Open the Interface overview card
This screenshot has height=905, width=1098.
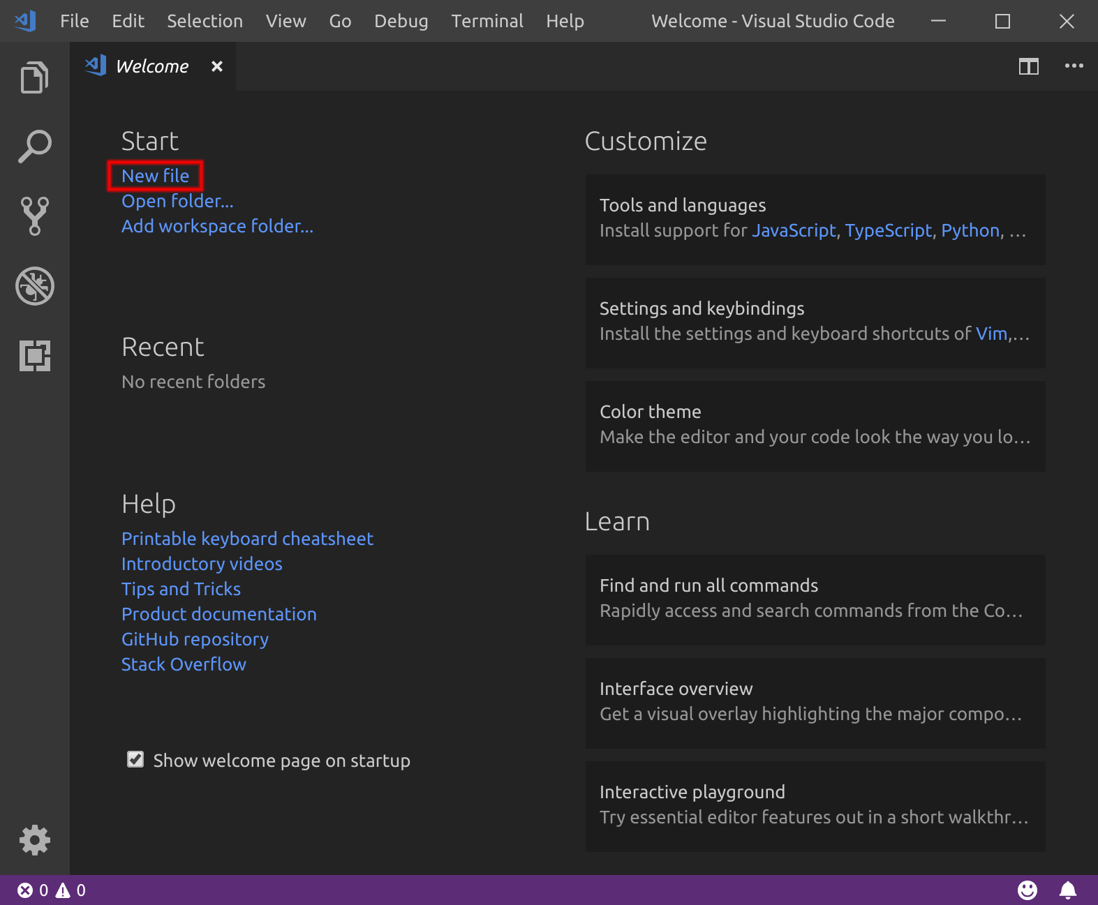815,703
